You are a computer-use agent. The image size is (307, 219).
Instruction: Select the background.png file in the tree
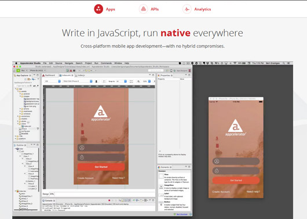pos(31,101)
